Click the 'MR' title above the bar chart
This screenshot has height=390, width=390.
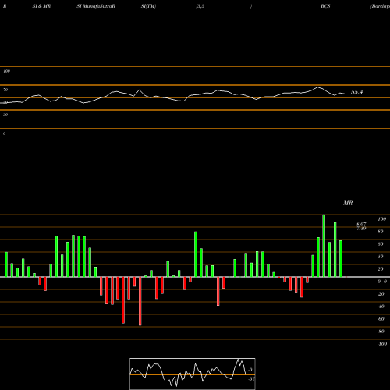[x=348, y=203]
